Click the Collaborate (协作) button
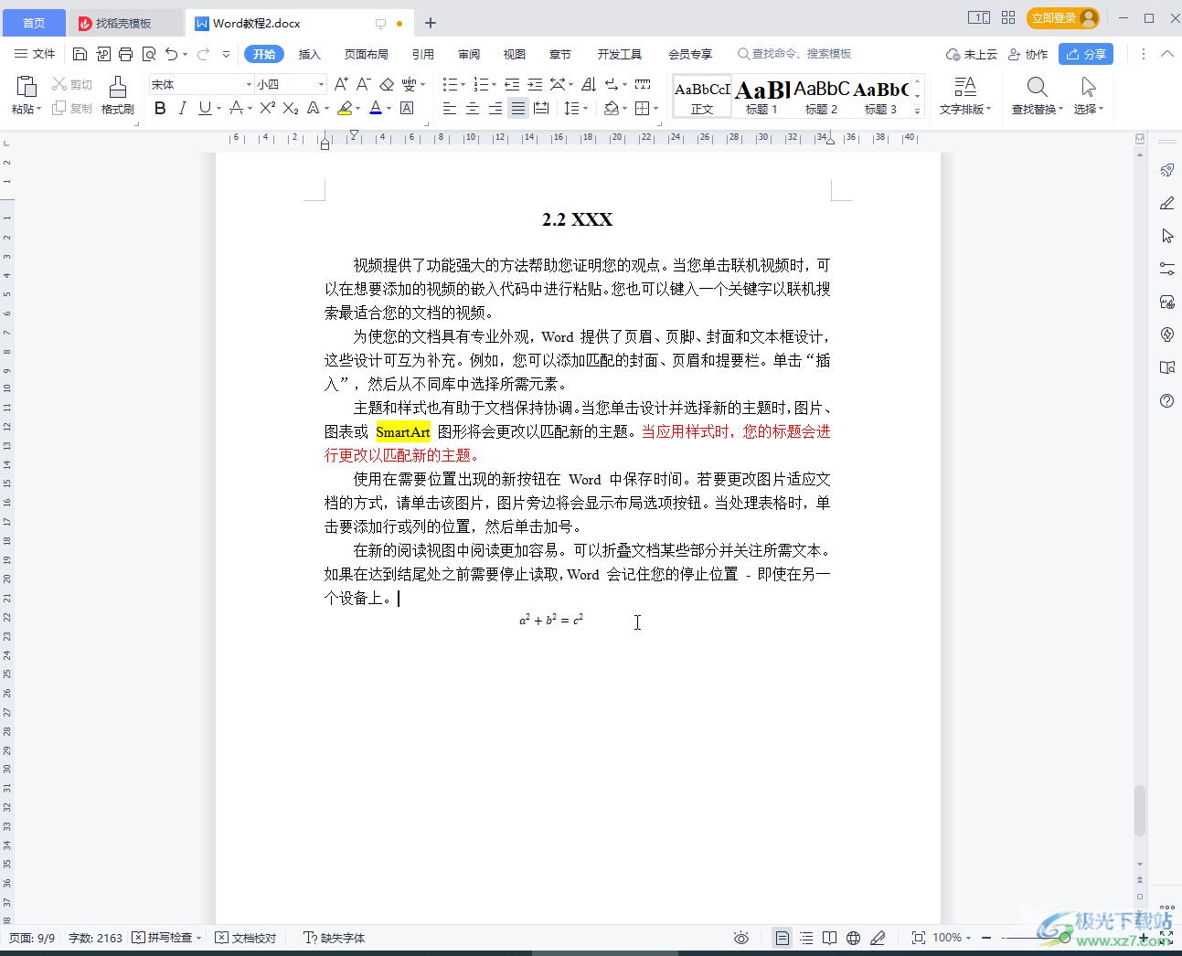1182x956 pixels. coord(1028,54)
